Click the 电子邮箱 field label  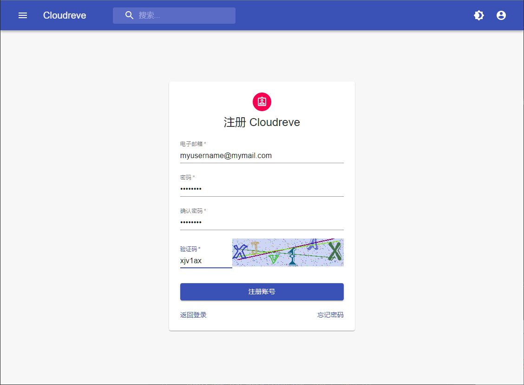coord(192,144)
